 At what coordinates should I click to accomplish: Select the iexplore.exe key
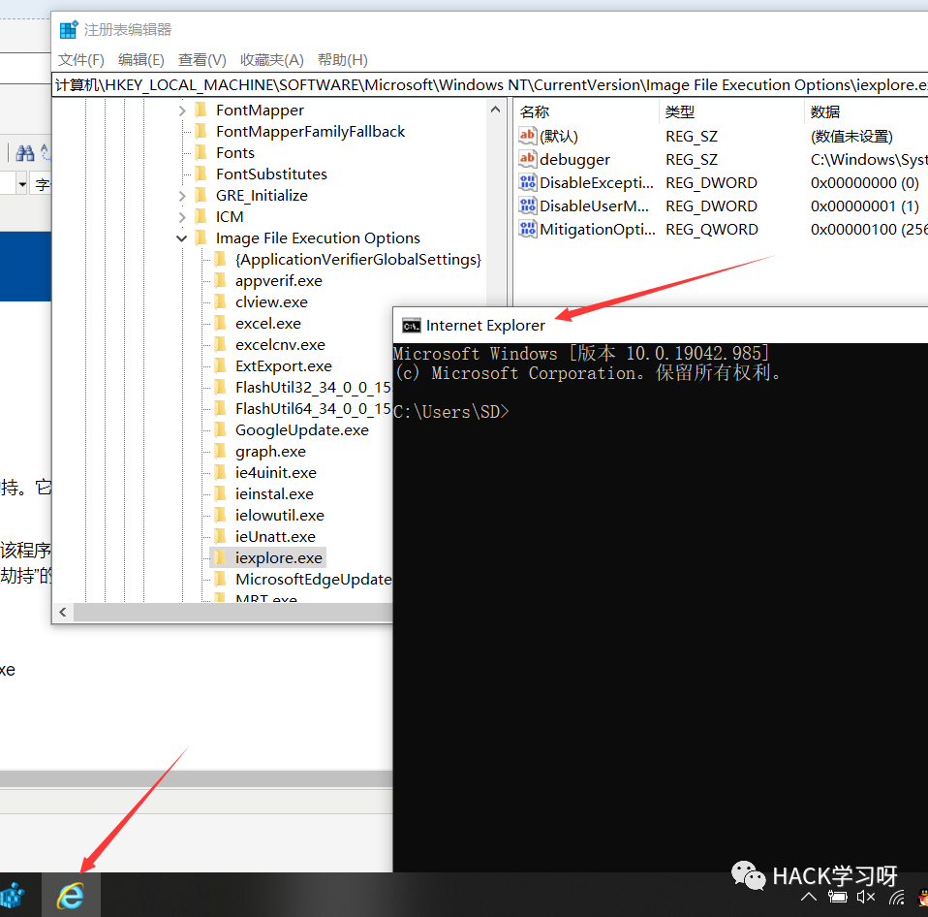pyautogui.click(x=279, y=558)
